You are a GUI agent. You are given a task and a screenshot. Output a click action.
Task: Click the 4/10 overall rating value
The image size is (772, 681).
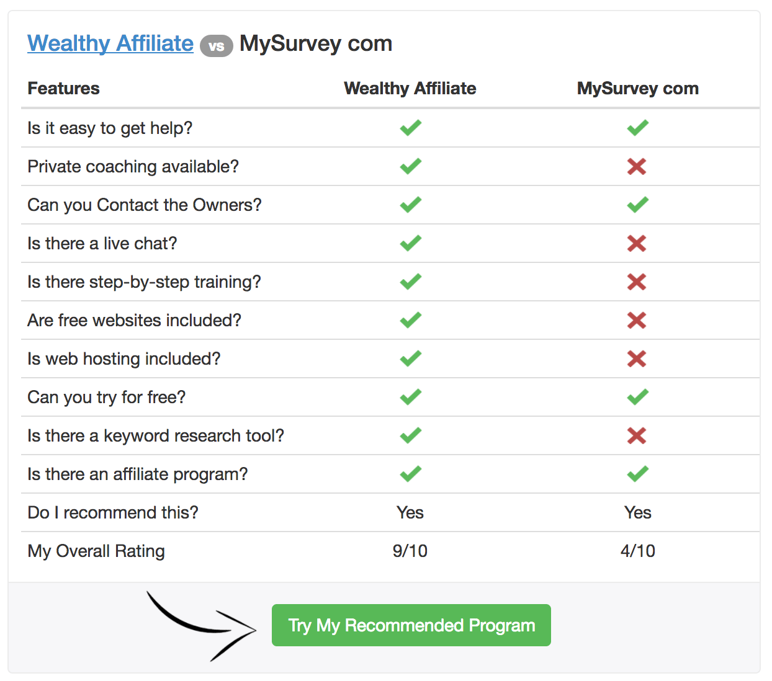point(638,551)
